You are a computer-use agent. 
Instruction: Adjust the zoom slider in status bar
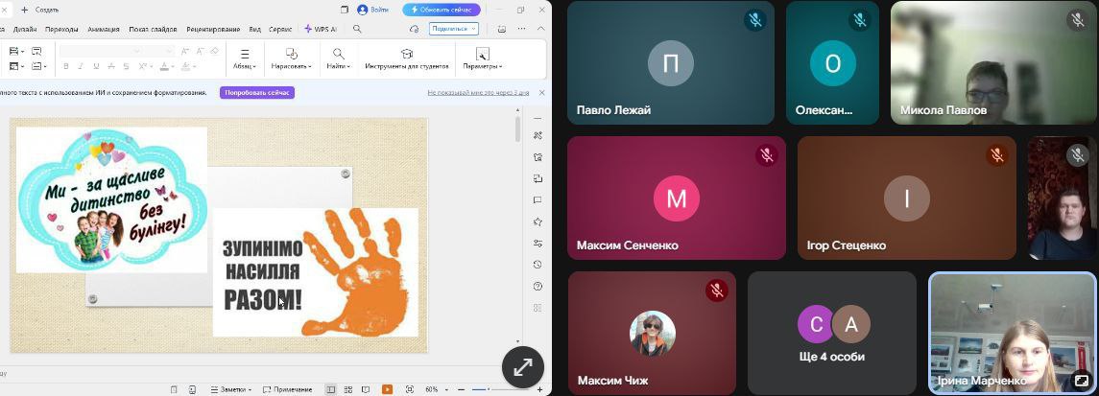pyautogui.click(x=489, y=389)
